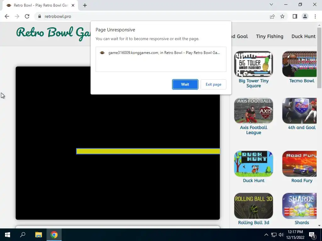Click the Chrome icon in the taskbar
Image resolution: width=322 pixels, height=241 pixels.
tap(54, 235)
